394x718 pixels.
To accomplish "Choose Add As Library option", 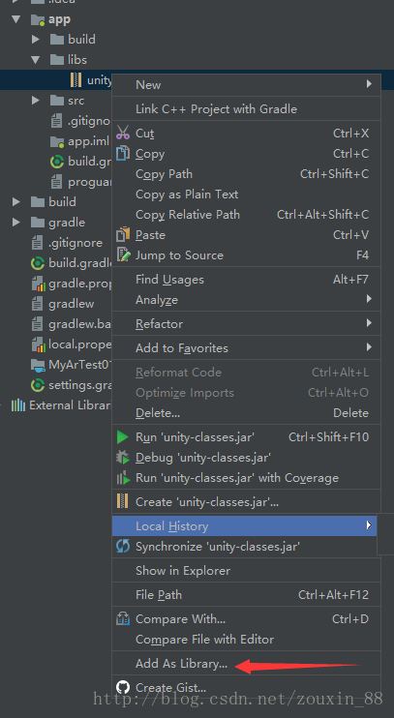I will (247, 664).
